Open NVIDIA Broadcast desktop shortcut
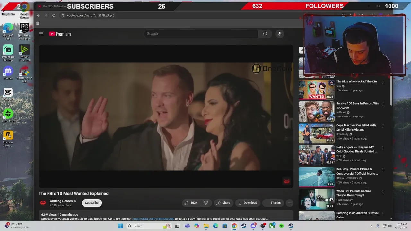The width and height of the screenshot is (411, 231). pyautogui.click(x=24, y=53)
